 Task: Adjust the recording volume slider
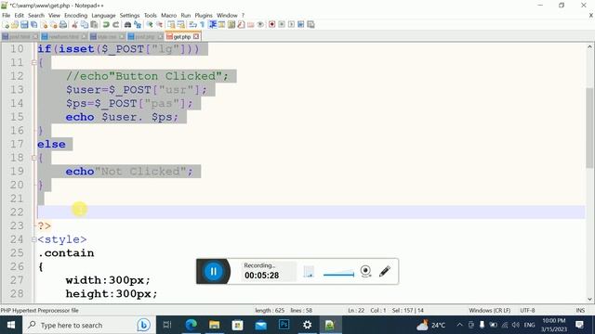[x=338, y=275]
